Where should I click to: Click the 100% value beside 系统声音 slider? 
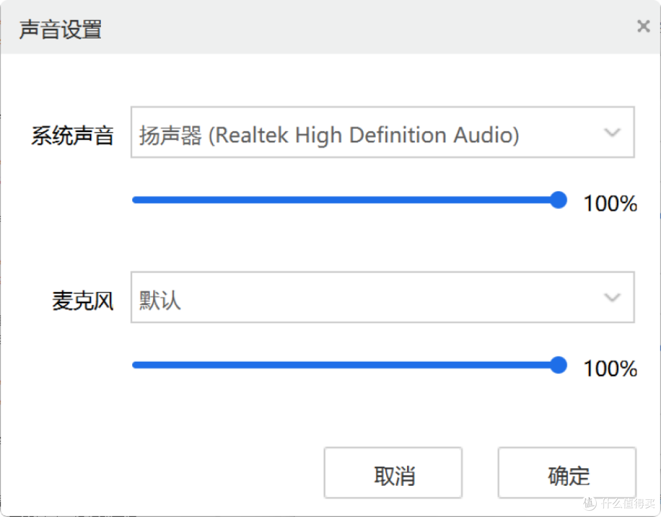click(610, 204)
